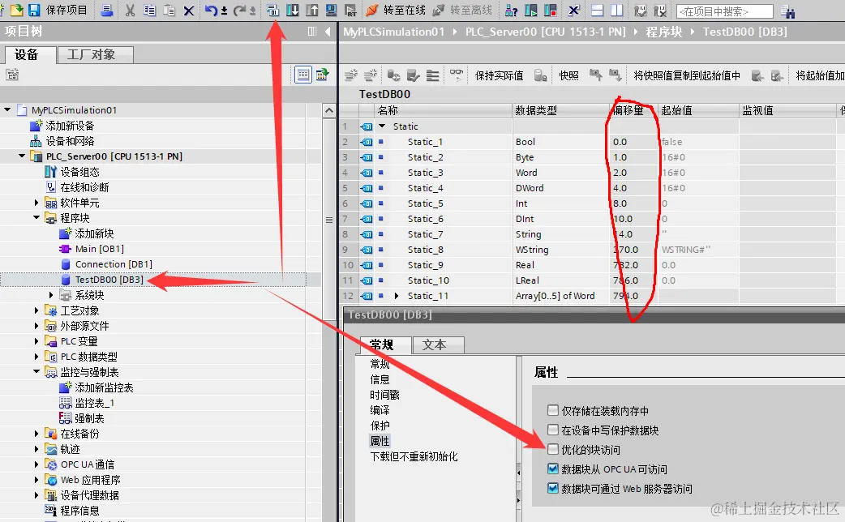Click the project search input field
The width and height of the screenshot is (845, 522).
click(x=724, y=11)
